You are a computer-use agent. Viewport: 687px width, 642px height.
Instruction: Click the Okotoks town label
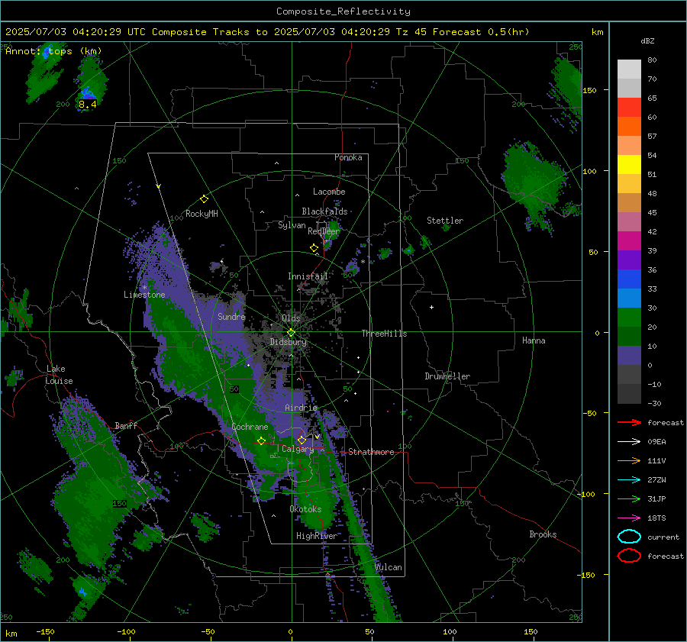coord(305,509)
